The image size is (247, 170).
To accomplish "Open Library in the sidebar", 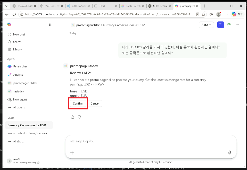I will click(15, 50).
